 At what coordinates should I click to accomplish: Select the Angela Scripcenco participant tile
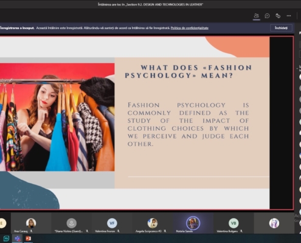[153, 223]
